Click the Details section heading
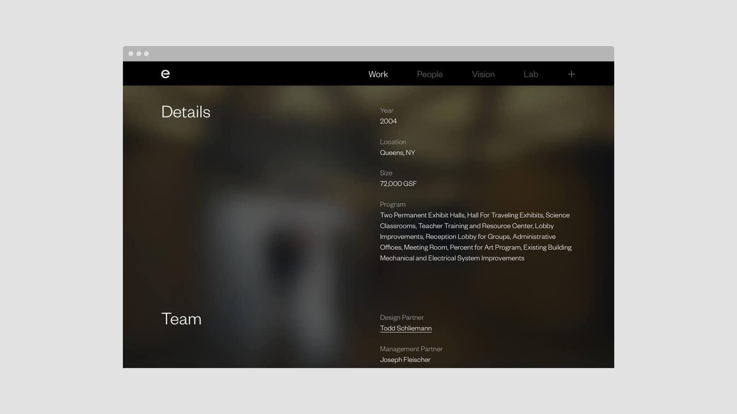The height and width of the screenshot is (414, 737). 186,111
